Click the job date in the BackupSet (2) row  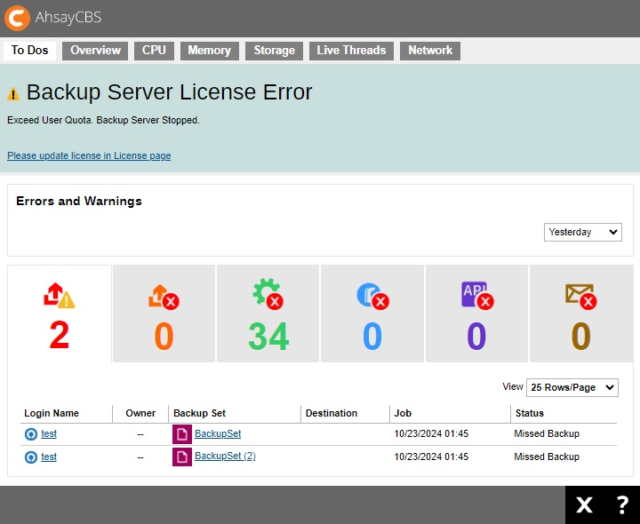point(431,457)
